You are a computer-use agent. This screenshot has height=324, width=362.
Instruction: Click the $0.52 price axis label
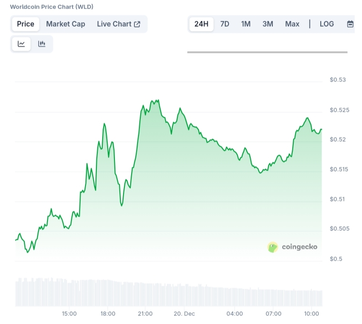click(338, 139)
